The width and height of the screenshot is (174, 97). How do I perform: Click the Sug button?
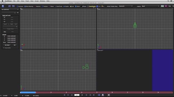(170, 6)
